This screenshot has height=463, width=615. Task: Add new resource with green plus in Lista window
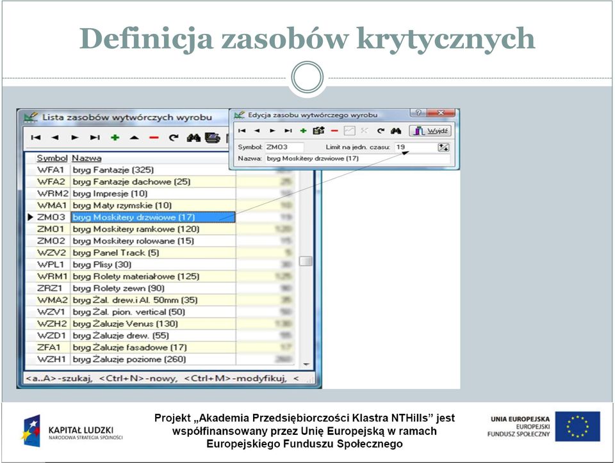115,137
